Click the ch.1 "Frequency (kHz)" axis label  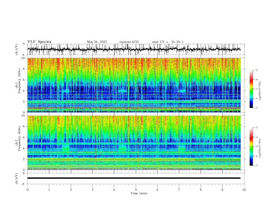[x=19, y=81]
